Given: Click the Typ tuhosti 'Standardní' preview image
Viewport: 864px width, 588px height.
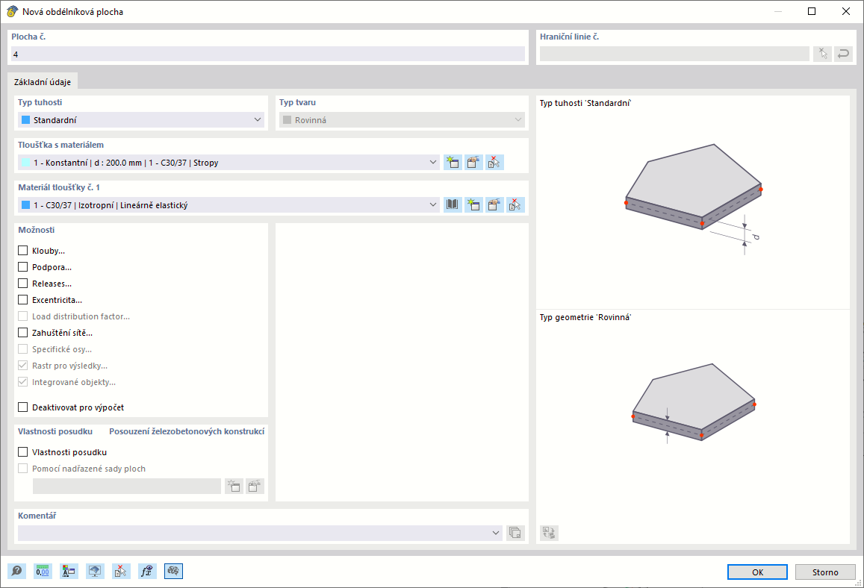Looking at the screenshot, I should click(x=693, y=198).
